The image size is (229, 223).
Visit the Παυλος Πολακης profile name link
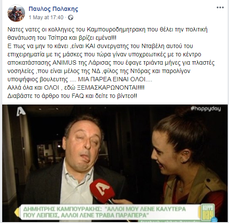tap(54, 9)
